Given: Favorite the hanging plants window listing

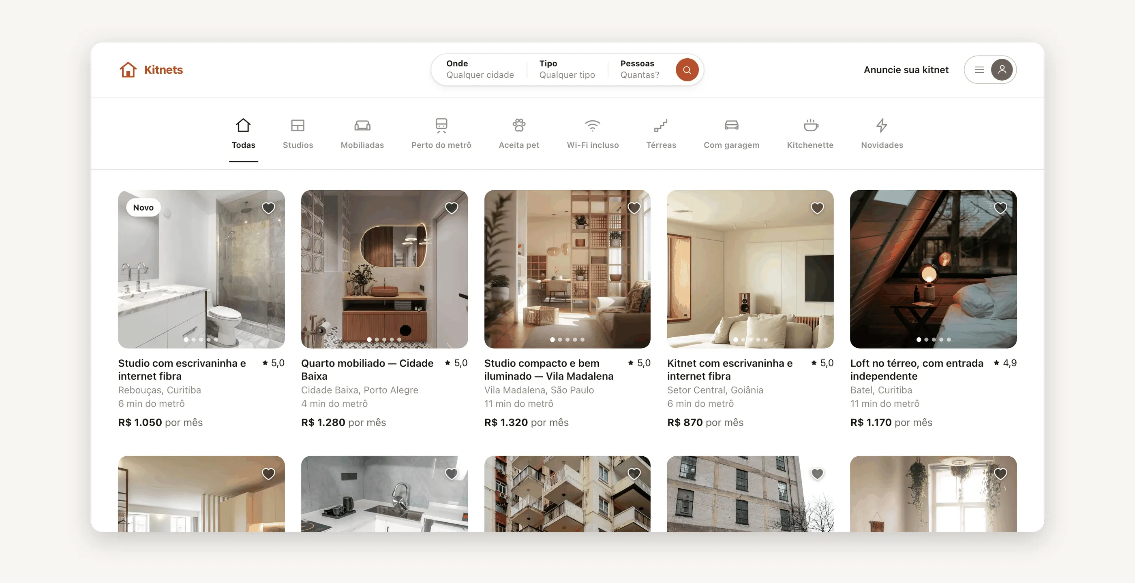Looking at the screenshot, I should pyautogui.click(x=1000, y=473).
